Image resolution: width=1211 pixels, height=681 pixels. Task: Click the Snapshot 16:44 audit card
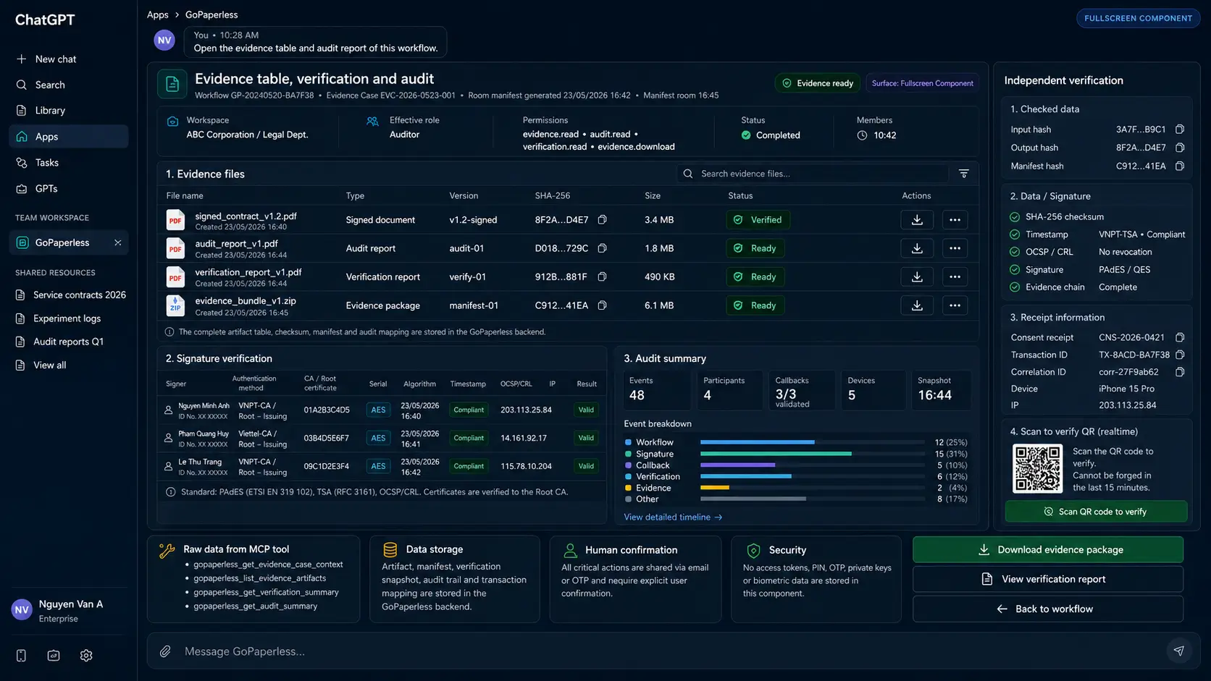coord(942,390)
